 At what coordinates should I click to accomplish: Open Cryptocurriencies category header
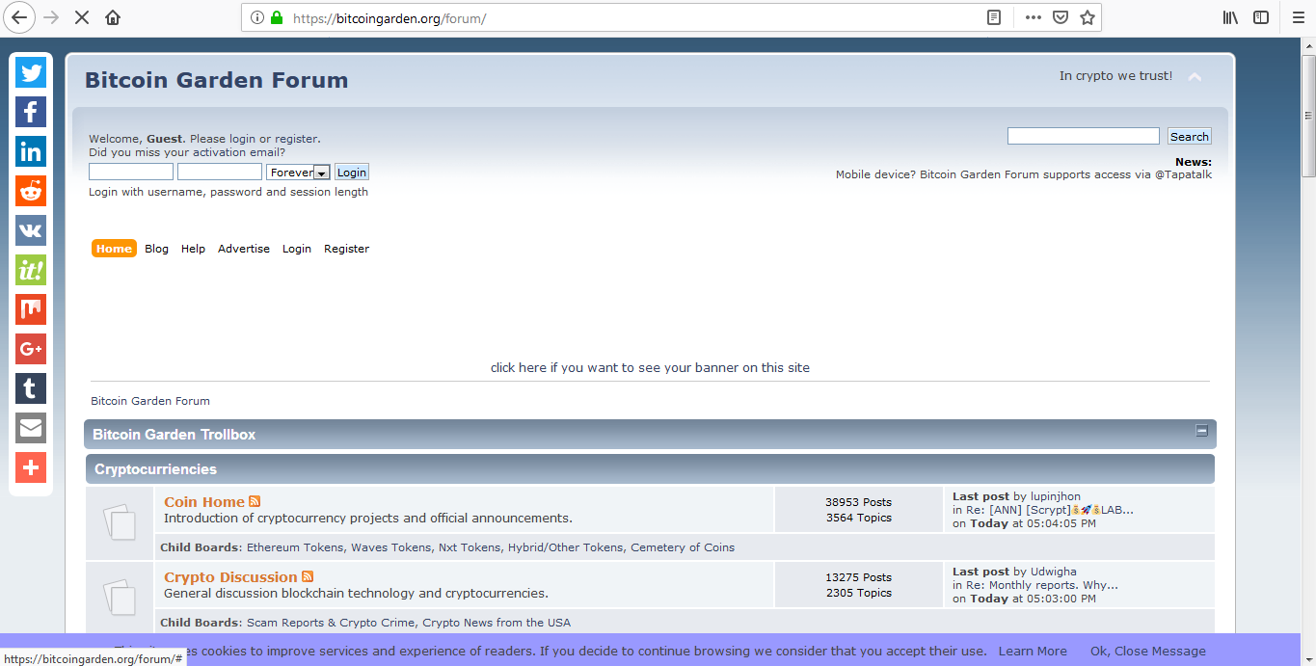tap(155, 469)
